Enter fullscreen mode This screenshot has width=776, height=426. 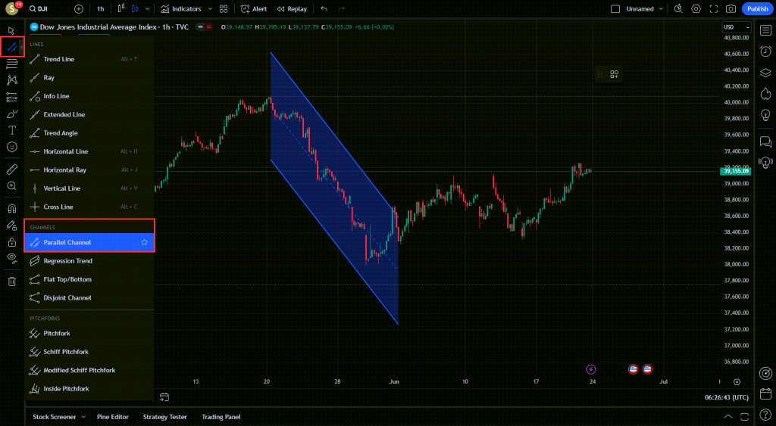pyautogui.click(x=714, y=9)
